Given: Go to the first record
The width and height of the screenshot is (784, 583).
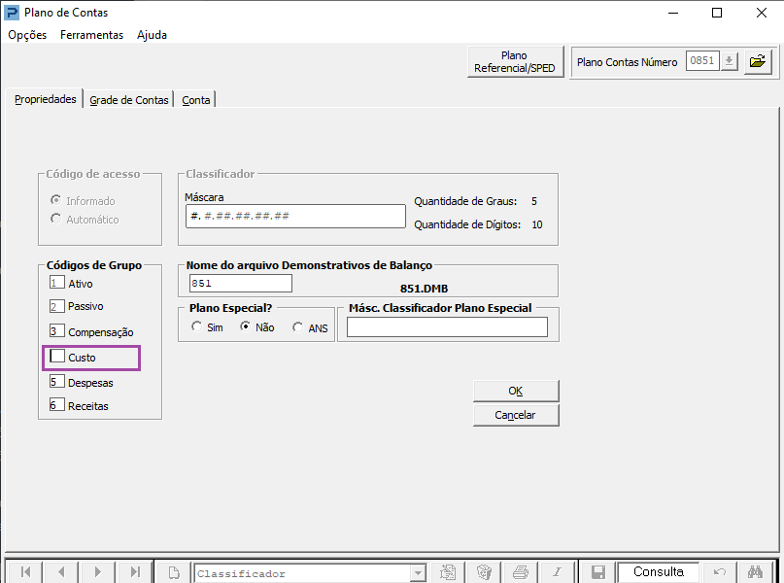Looking at the screenshot, I should 25,571.
